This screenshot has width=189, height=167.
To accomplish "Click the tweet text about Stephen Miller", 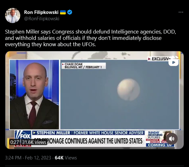I will [x=90, y=38].
